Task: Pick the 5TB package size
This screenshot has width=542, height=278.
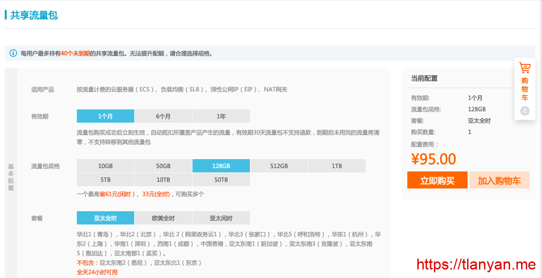Action: [x=105, y=179]
